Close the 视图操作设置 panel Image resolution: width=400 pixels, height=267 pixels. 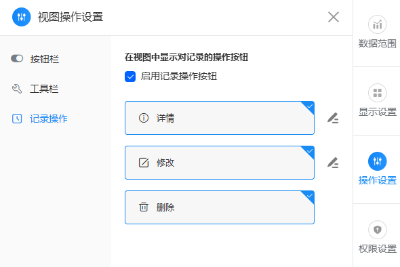click(x=334, y=17)
